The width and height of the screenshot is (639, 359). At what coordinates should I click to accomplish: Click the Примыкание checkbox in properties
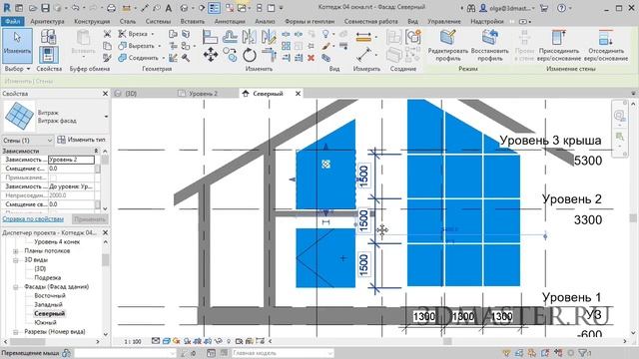pyautogui.click(x=53, y=178)
